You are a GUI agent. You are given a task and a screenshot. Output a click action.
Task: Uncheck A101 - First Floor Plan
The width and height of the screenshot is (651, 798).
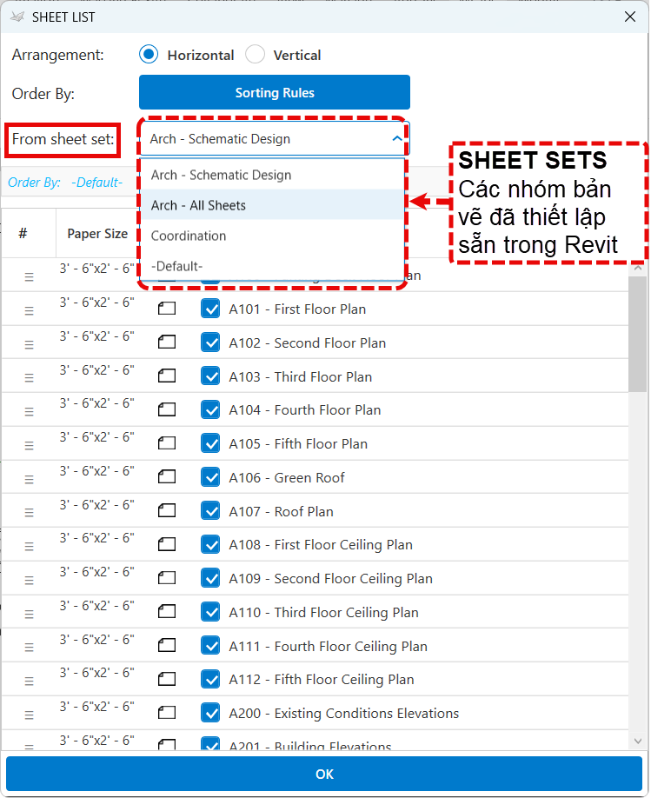[210, 309]
